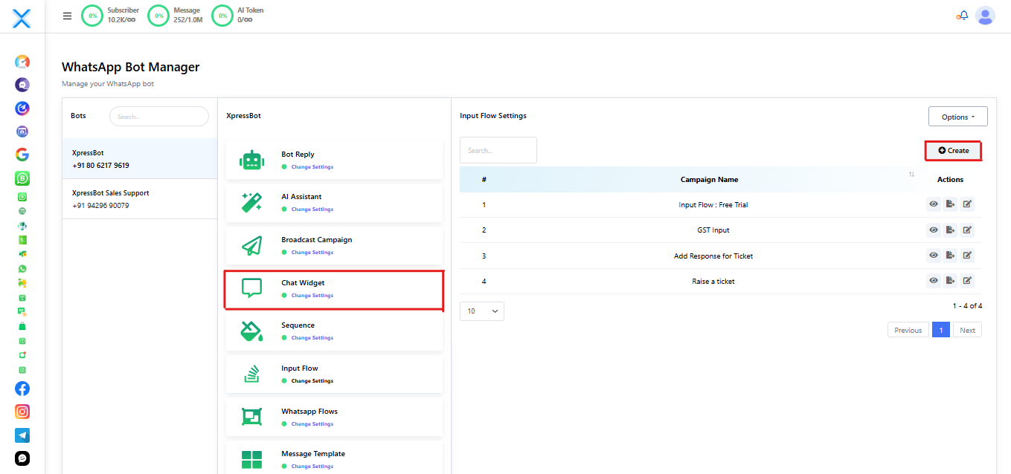Open the Options dropdown
The image size is (1011, 474).
pyautogui.click(x=957, y=117)
